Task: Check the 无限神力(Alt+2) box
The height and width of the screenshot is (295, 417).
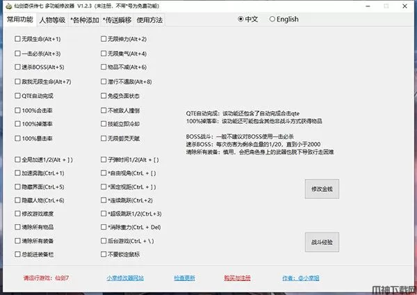Action: pos(104,39)
